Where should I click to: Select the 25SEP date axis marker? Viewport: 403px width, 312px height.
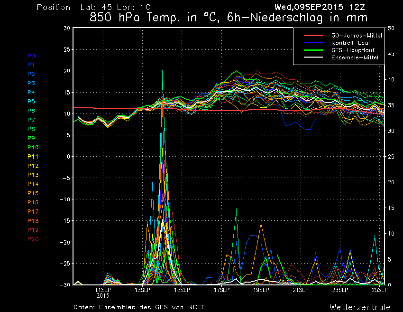click(379, 290)
